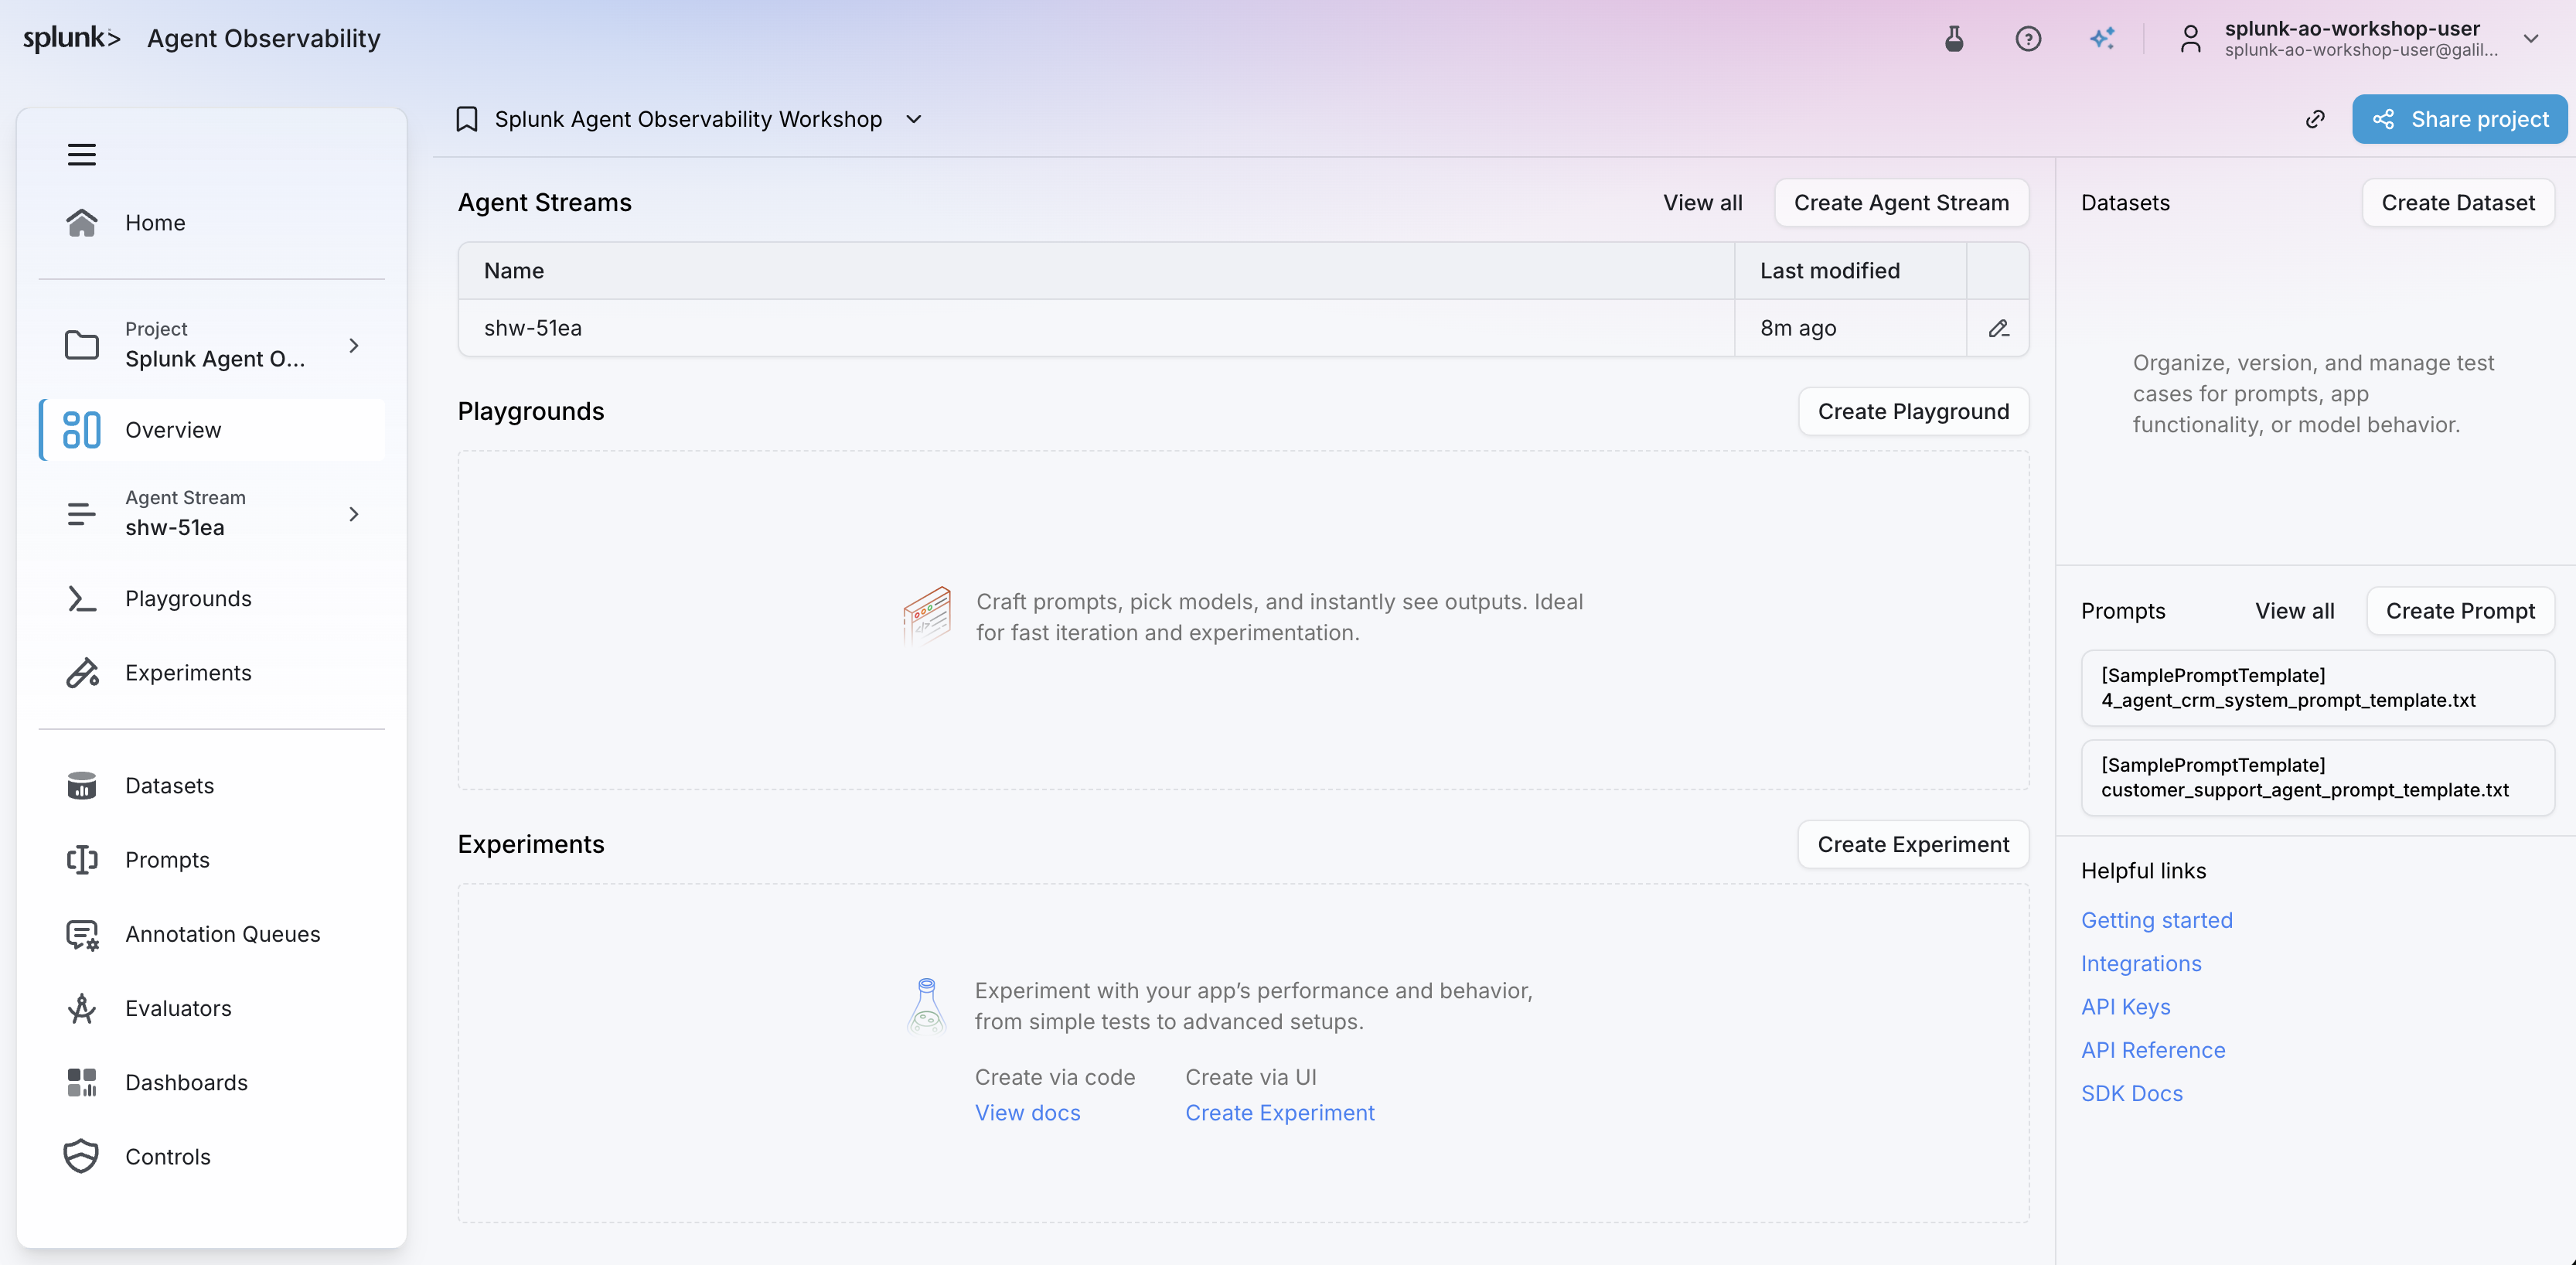
Task: Open the AI sparkle assistant icon
Action: click(x=2102, y=39)
